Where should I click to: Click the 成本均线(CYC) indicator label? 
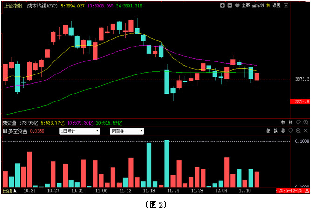(x=42, y=6)
